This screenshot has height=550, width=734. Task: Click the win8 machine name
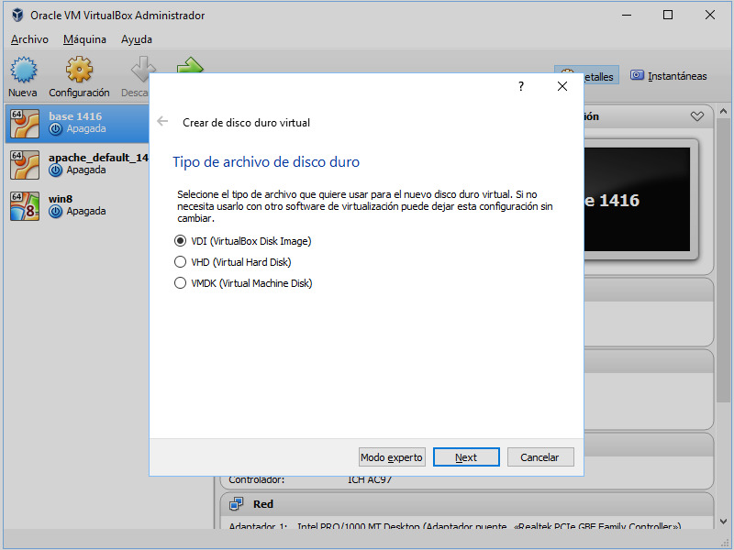61,199
